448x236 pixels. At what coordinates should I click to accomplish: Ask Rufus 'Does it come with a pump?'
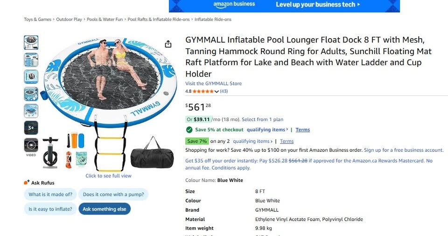(x=113, y=195)
